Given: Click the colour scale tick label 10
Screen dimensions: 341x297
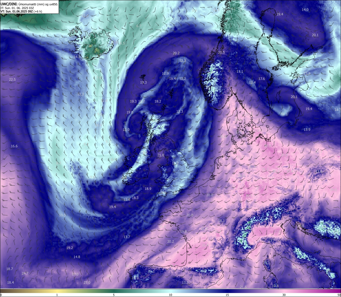Looking at the screenshot, I should [x=170, y=295].
